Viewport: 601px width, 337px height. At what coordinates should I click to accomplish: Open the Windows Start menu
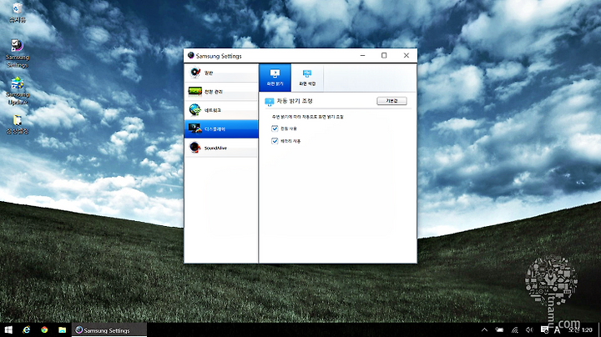tap(8, 329)
